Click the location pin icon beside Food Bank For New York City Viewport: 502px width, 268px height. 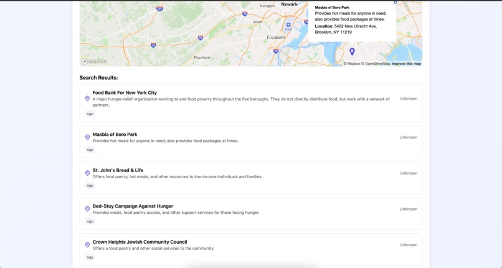click(87, 98)
